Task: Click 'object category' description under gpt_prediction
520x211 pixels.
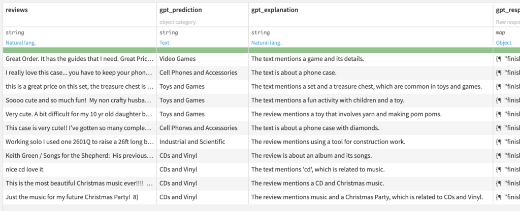Action: tap(177, 22)
